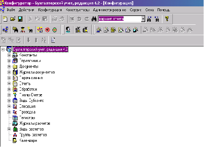This screenshot has width=204, height=147.
Task: Open the search text dropdown arrow
Action: point(143,19)
